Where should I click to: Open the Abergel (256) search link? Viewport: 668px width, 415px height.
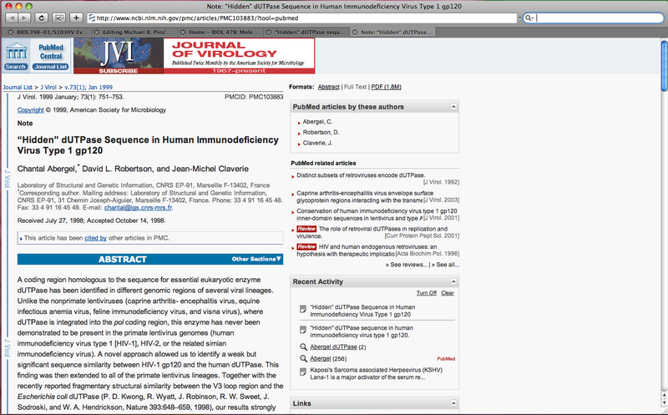[x=321, y=359]
